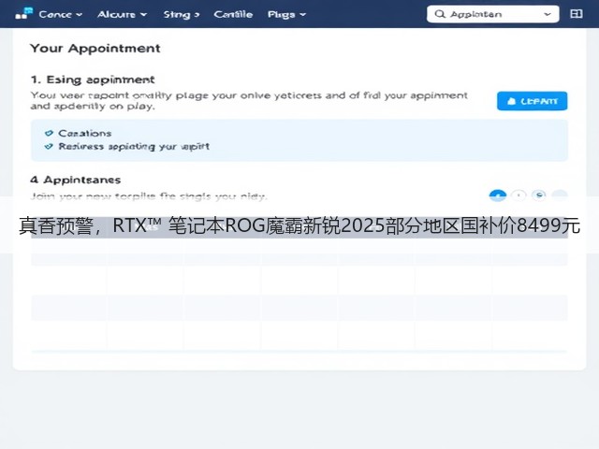
Task: Click the magnifier search icon
Action: (440, 14)
